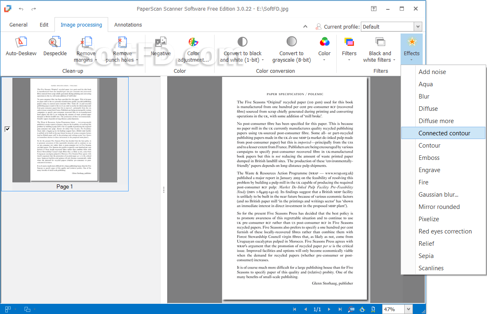
Task: Go to the previous page
Action: pos(306,309)
